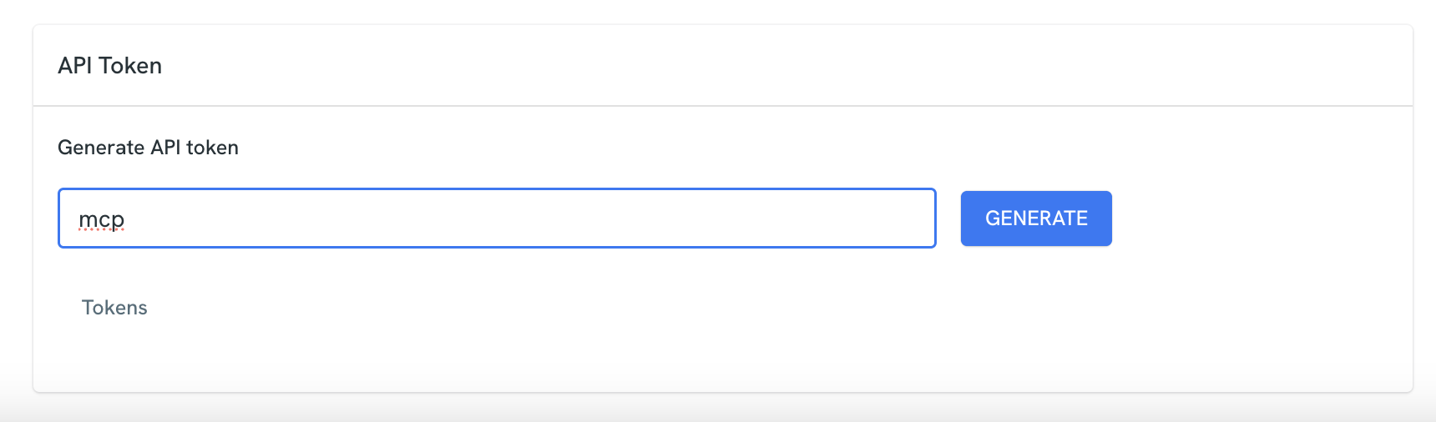
Task: Click the spell-check underlined 'mcp' word
Action: point(101,219)
